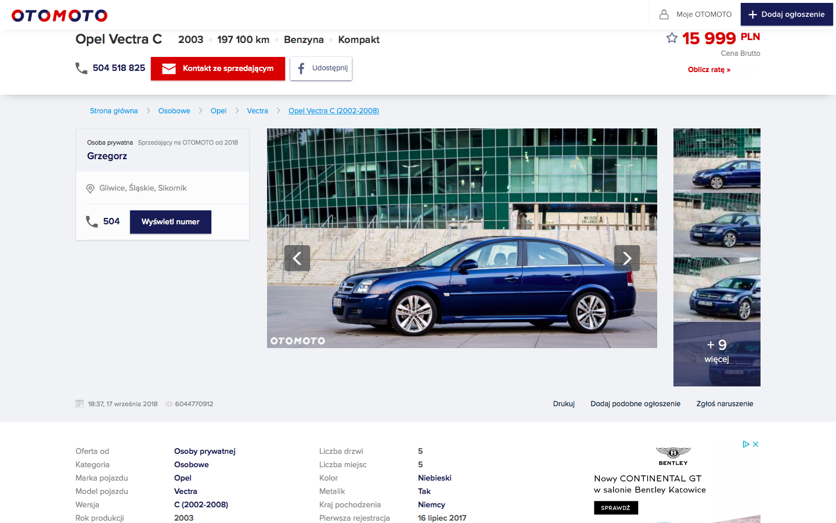Go to the previous gallery photo arrow
836x523 pixels.
297,258
